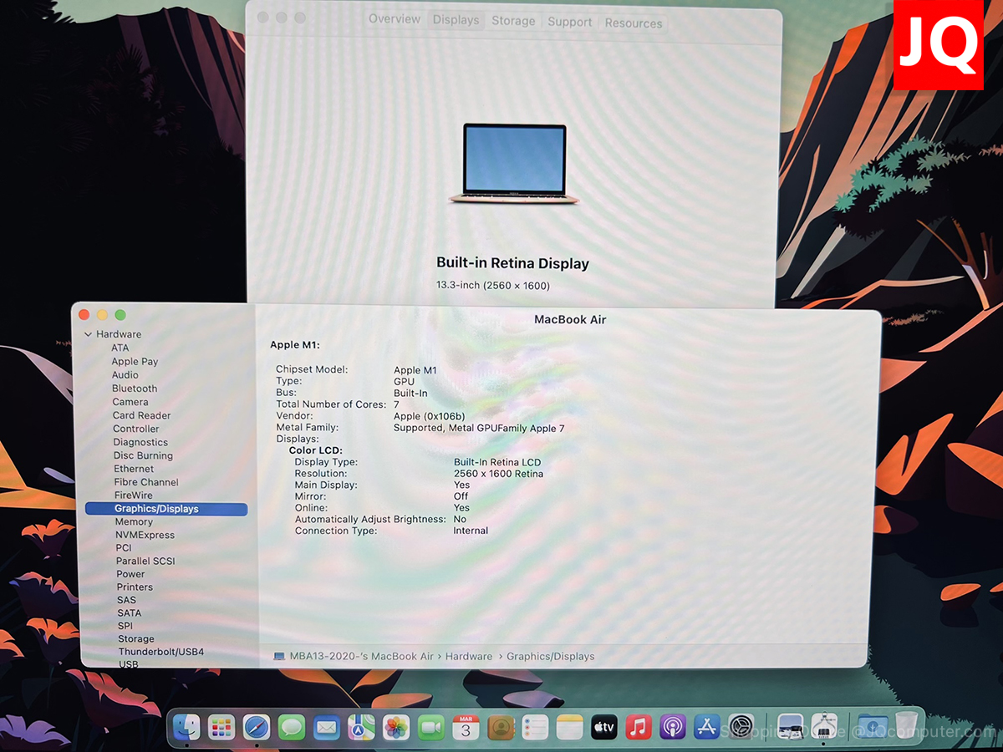
Task: Launch FaceTime from the Dock
Action: tap(430, 728)
